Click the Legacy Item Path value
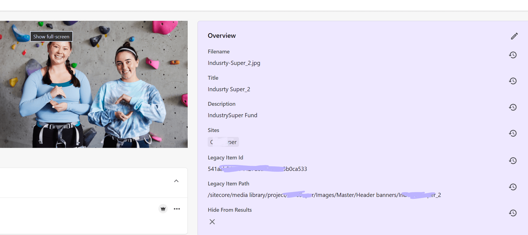The image size is (528, 235). pyautogui.click(x=324, y=195)
